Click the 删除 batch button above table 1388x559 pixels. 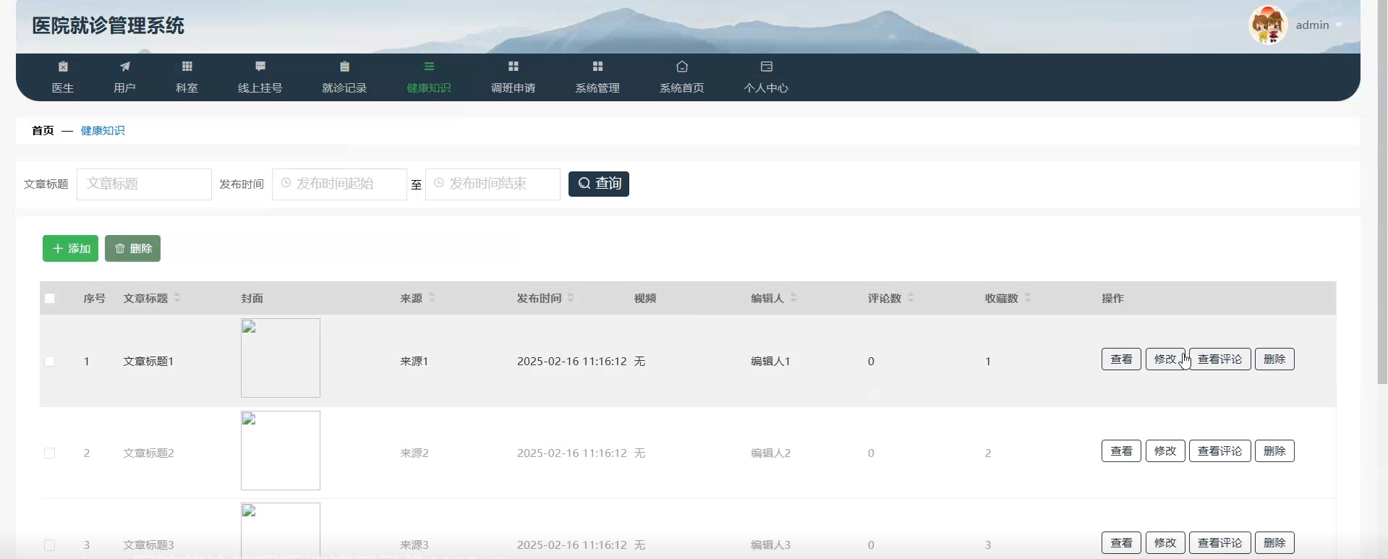point(132,248)
